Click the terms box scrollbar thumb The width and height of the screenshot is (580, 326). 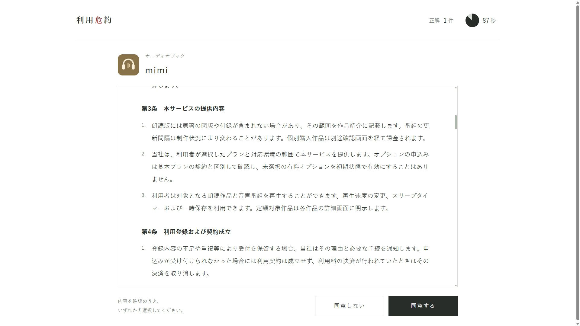coord(456,122)
